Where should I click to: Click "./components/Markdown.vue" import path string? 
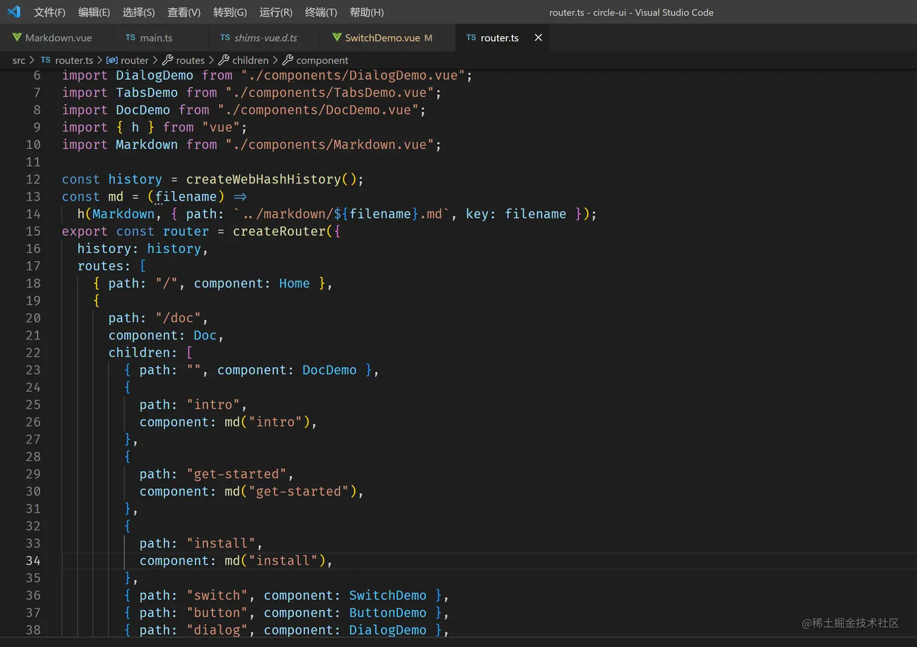tap(330, 145)
